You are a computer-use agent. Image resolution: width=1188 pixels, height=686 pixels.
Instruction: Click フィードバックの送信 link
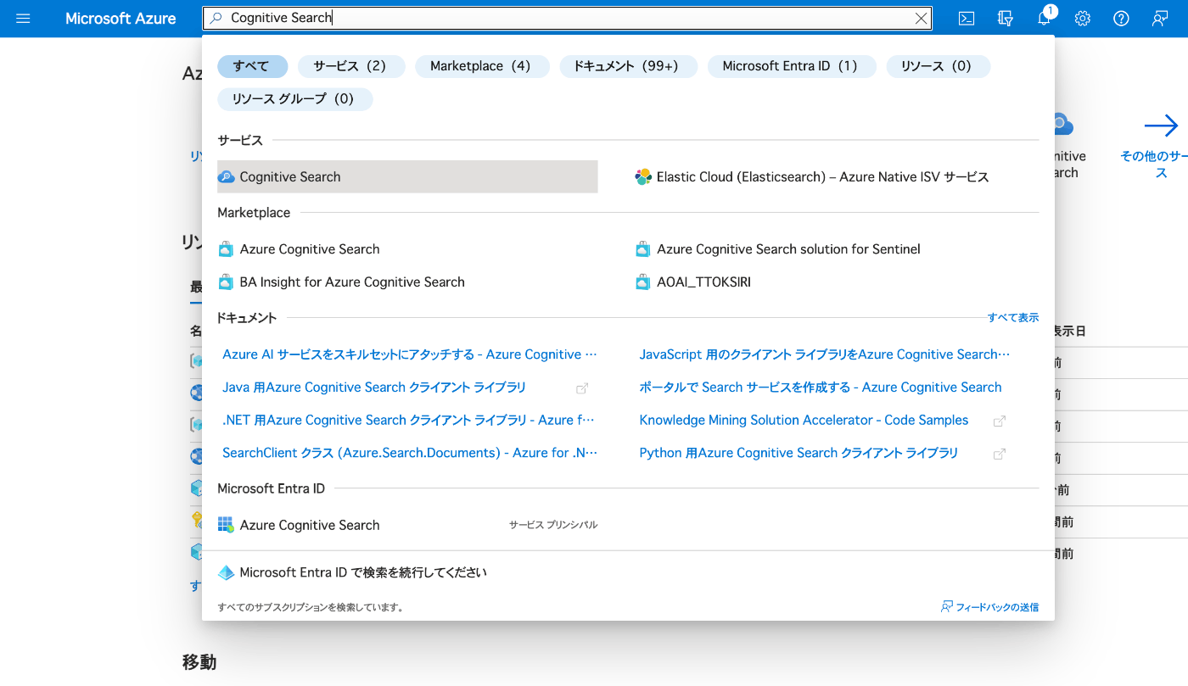coord(990,607)
